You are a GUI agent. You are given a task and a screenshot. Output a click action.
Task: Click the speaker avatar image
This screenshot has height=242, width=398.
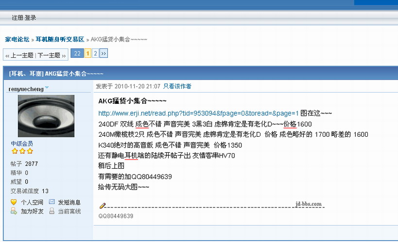46,116
